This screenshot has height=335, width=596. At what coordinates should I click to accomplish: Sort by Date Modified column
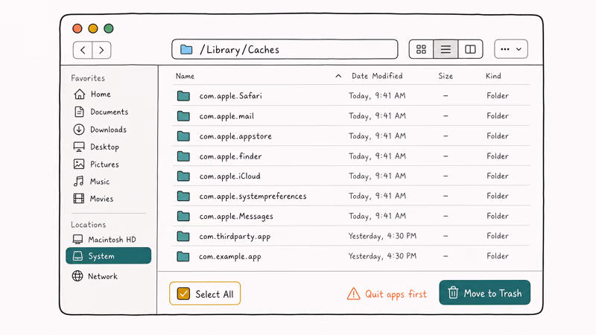point(377,76)
